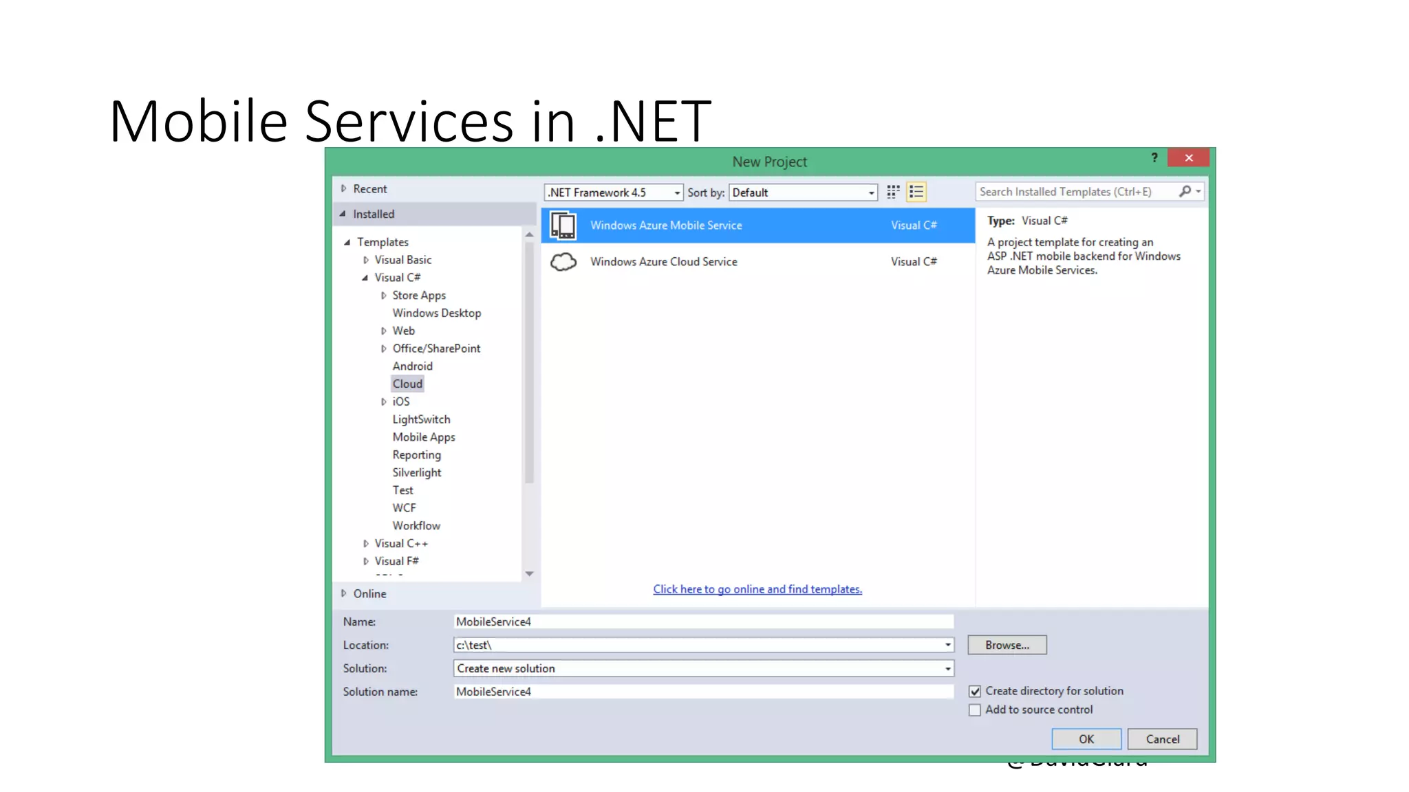Focus the Search Installed Templates box
The height and width of the screenshot is (792, 1409).
1077,192
